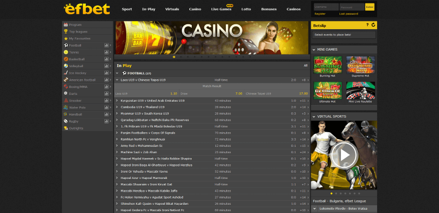Bet on Chinese Taipei U19 at 17.00
This screenshot has width=439, height=213.
point(277,93)
